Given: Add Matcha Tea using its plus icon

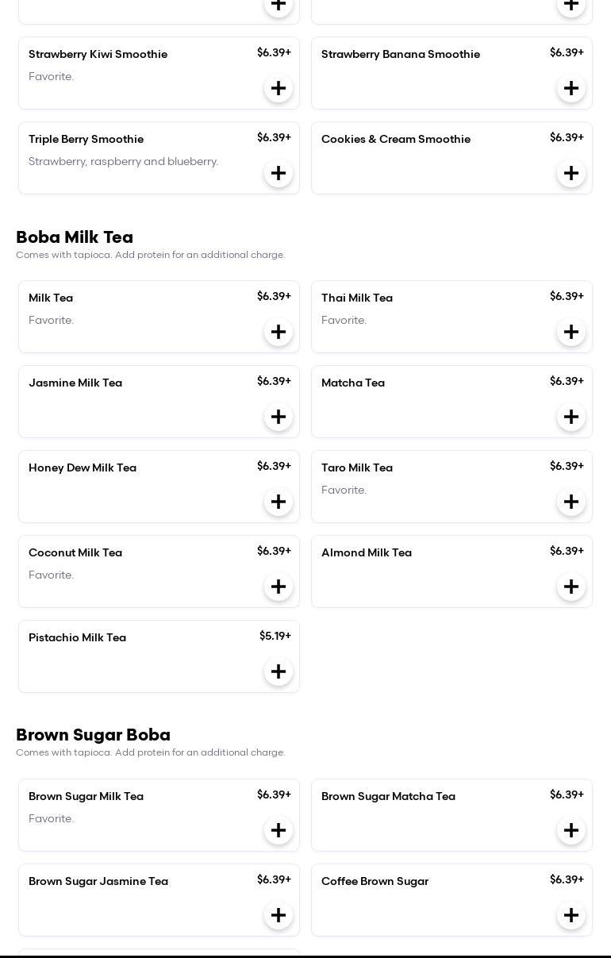Looking at the screenshot, I should tap(571, 417).
